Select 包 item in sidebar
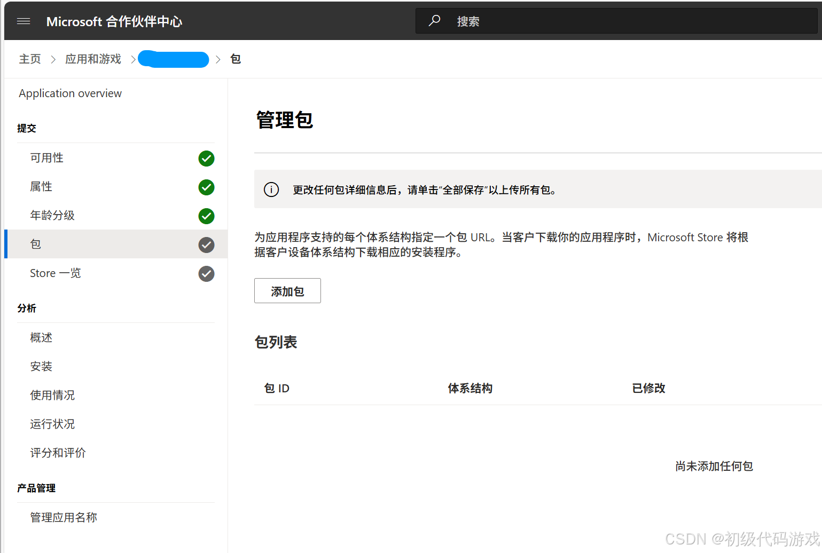822x553 pixels. click(116, 244)
